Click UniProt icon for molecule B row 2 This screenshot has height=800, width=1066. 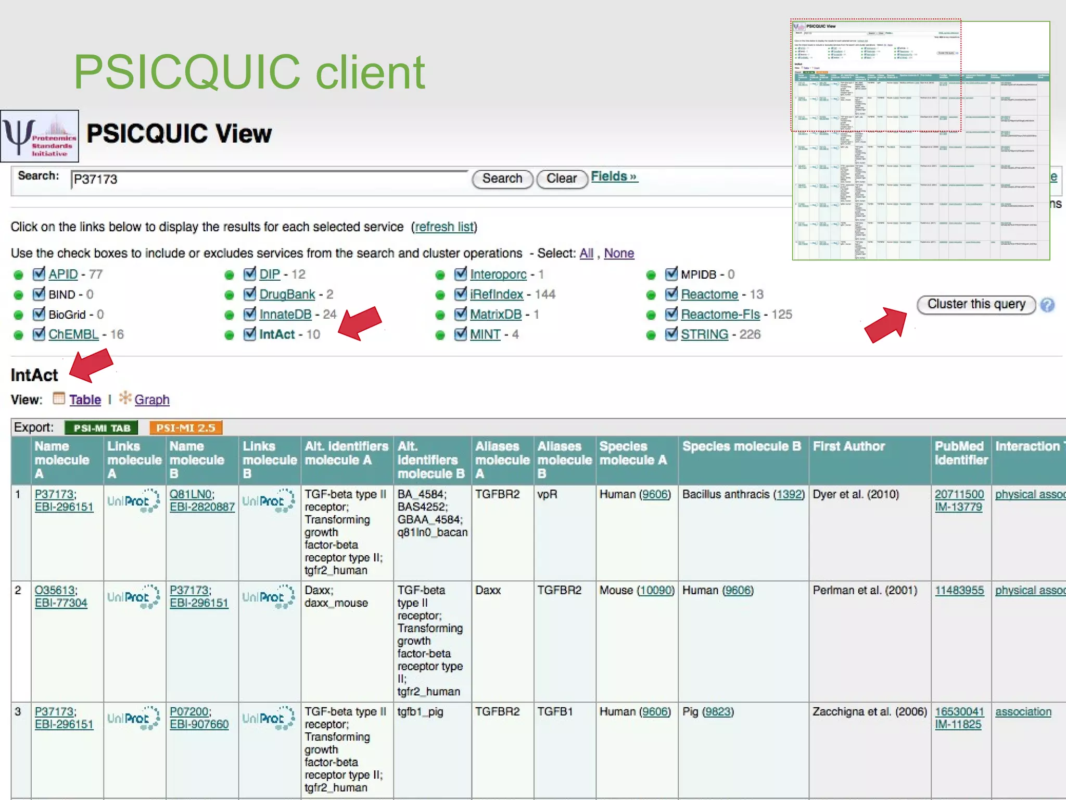pyautogui.click(x=269, y=597)
